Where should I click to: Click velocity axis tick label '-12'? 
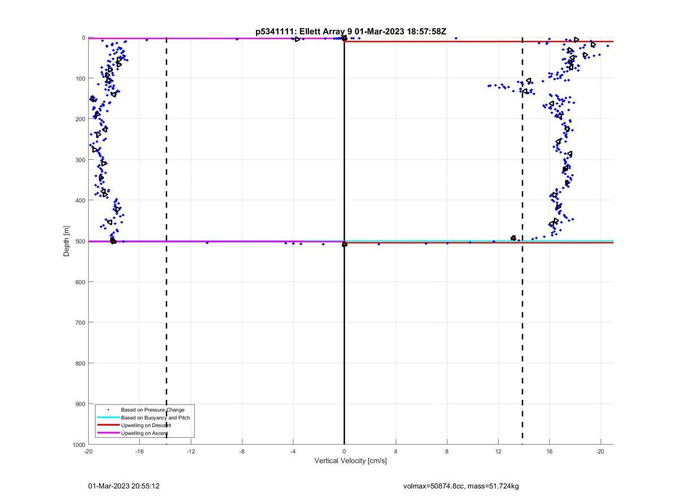click(191, 451)
